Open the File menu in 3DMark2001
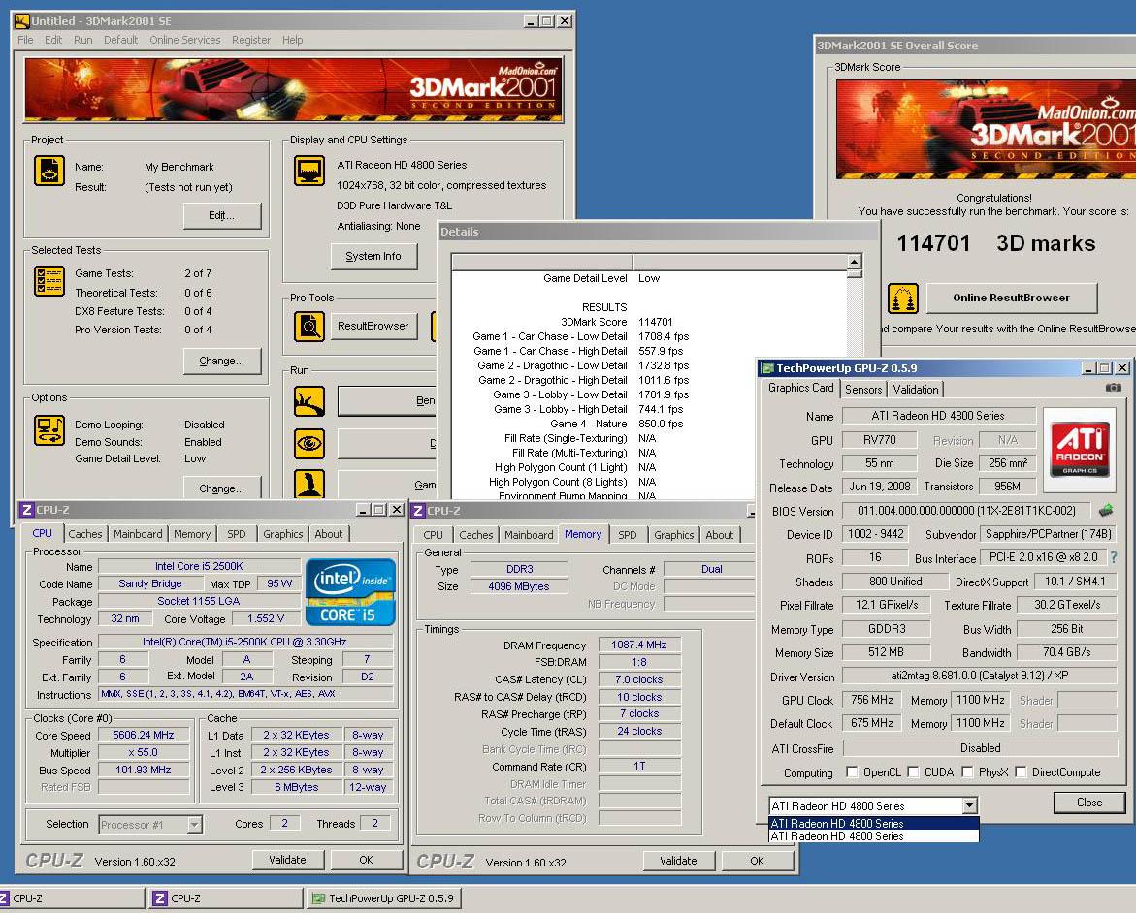This screenshot has width=1136, height=913. pyautogui.click(x=25, y=40)
